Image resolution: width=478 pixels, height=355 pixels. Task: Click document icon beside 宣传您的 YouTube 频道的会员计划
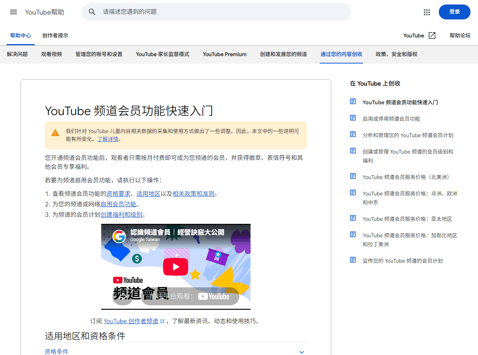pyautogui.click(x=353, y=260)
